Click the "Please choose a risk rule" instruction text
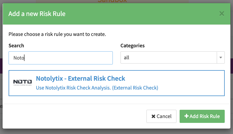 (57, 34)
